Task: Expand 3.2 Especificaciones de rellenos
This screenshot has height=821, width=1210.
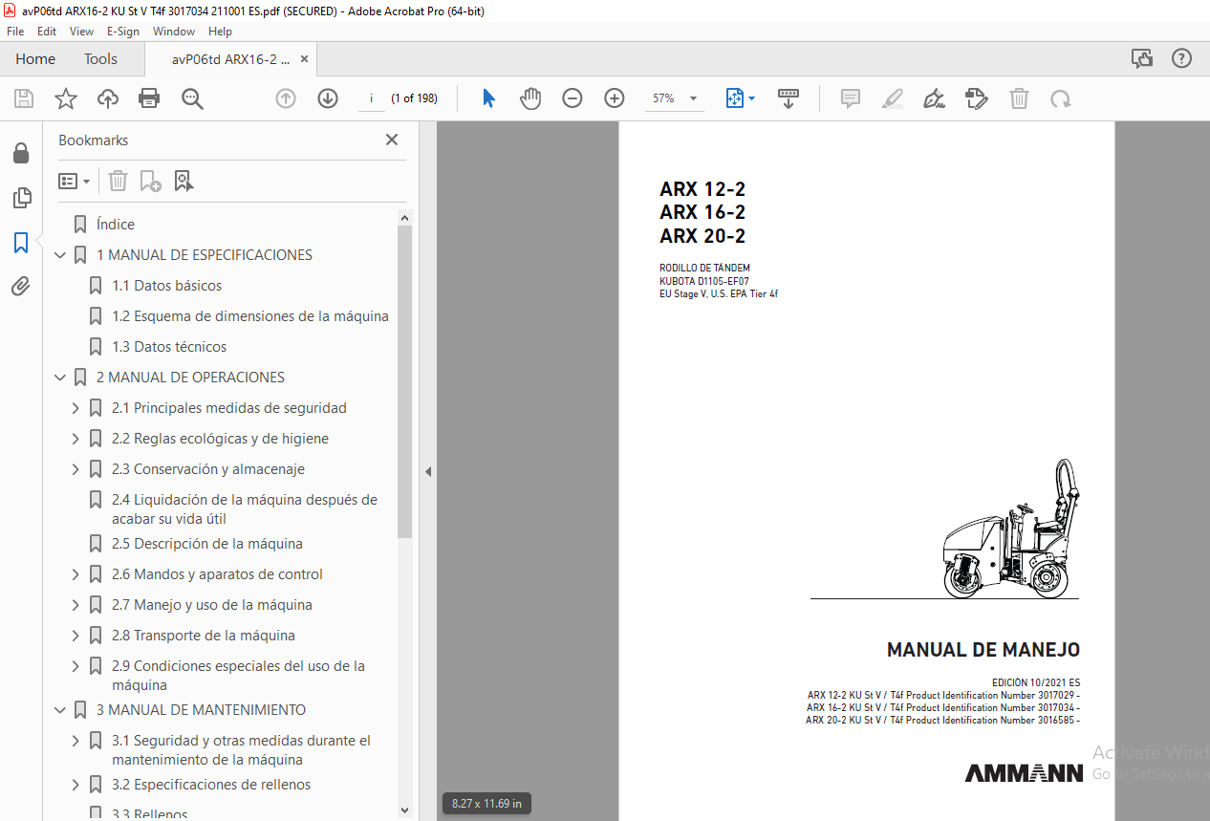Action: (x=76, y=785)
